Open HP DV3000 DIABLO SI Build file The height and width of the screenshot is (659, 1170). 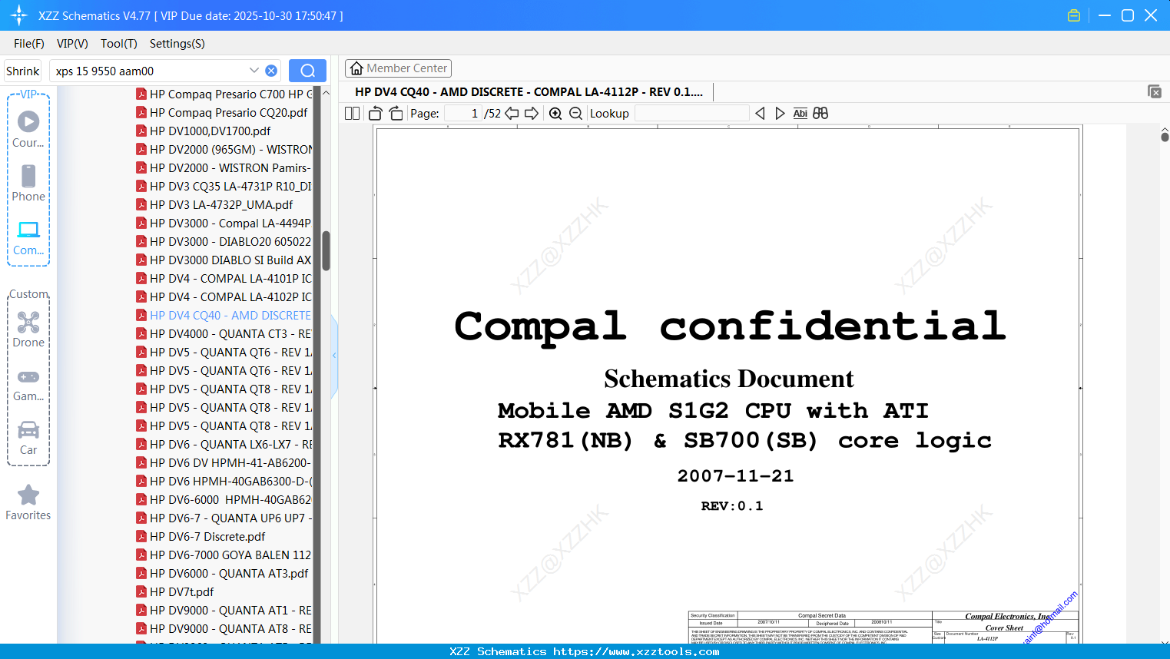[x=224, y=260]
